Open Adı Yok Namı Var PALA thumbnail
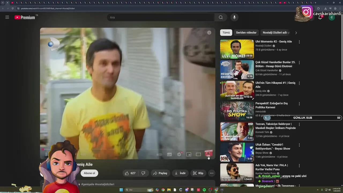The width and height of the screenshot is (343, 193). [237, 173]
